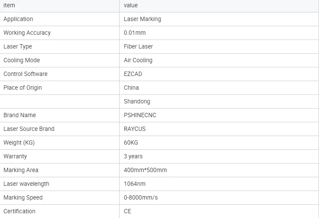Select the Application row label
Image resolution: width=319 pixels, height=218 pixels.
coord(18,19)
